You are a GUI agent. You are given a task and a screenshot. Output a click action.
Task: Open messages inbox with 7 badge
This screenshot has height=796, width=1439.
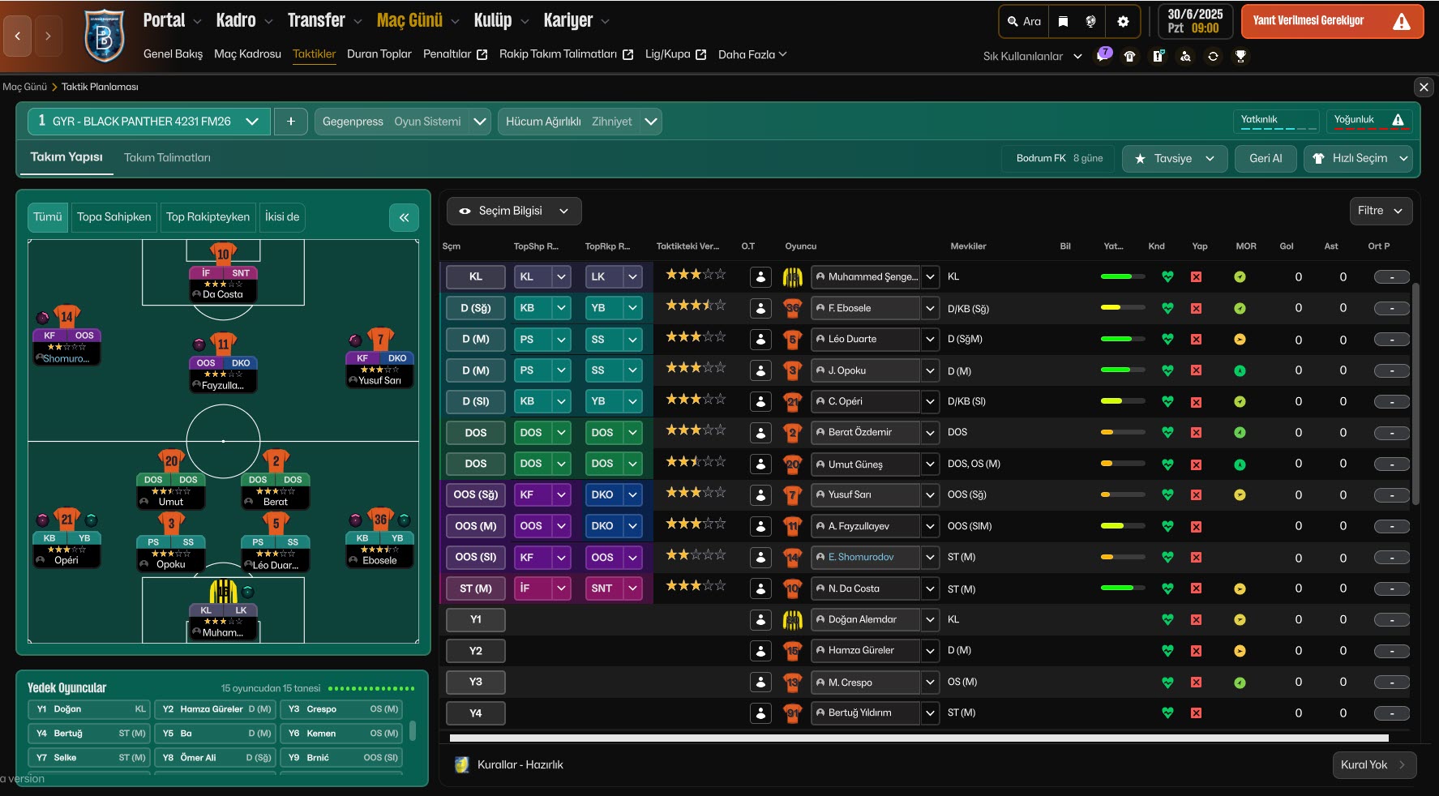coord(1103,55)
